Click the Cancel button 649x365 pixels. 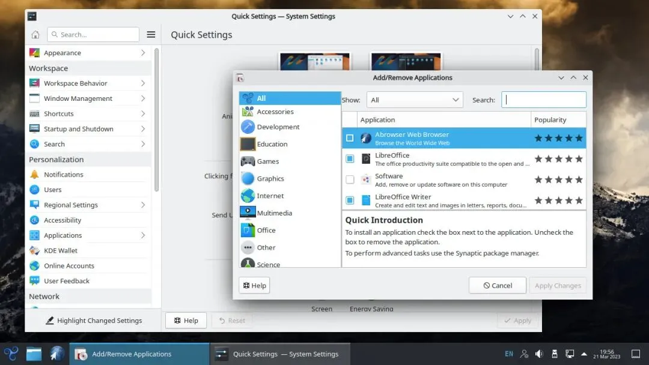[498, 286]
